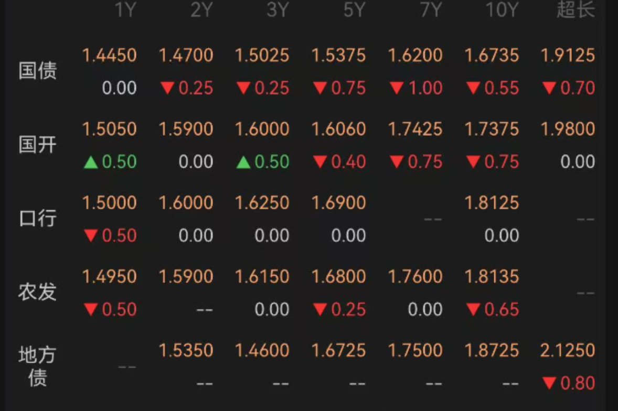
Task: Click red down arrow beside 国债 7Y 1.00
Action: pyautogui.click(x=397, y=88)
